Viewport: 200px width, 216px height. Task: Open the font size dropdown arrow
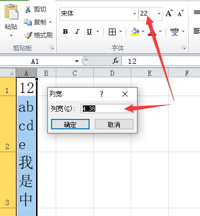tap(159, 14)
